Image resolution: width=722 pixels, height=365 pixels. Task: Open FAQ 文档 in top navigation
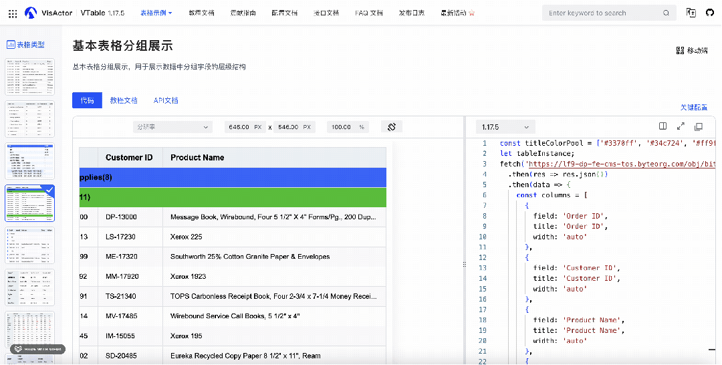pos(369,13)
